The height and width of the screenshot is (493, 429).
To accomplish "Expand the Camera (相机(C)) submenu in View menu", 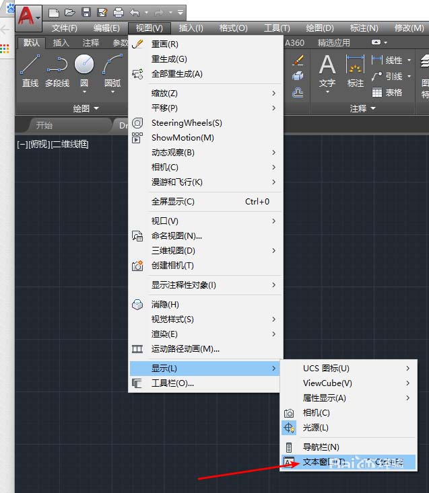I will [x=205, y=167].
